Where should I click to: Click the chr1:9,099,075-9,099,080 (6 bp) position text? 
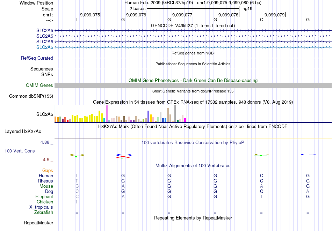229,3
